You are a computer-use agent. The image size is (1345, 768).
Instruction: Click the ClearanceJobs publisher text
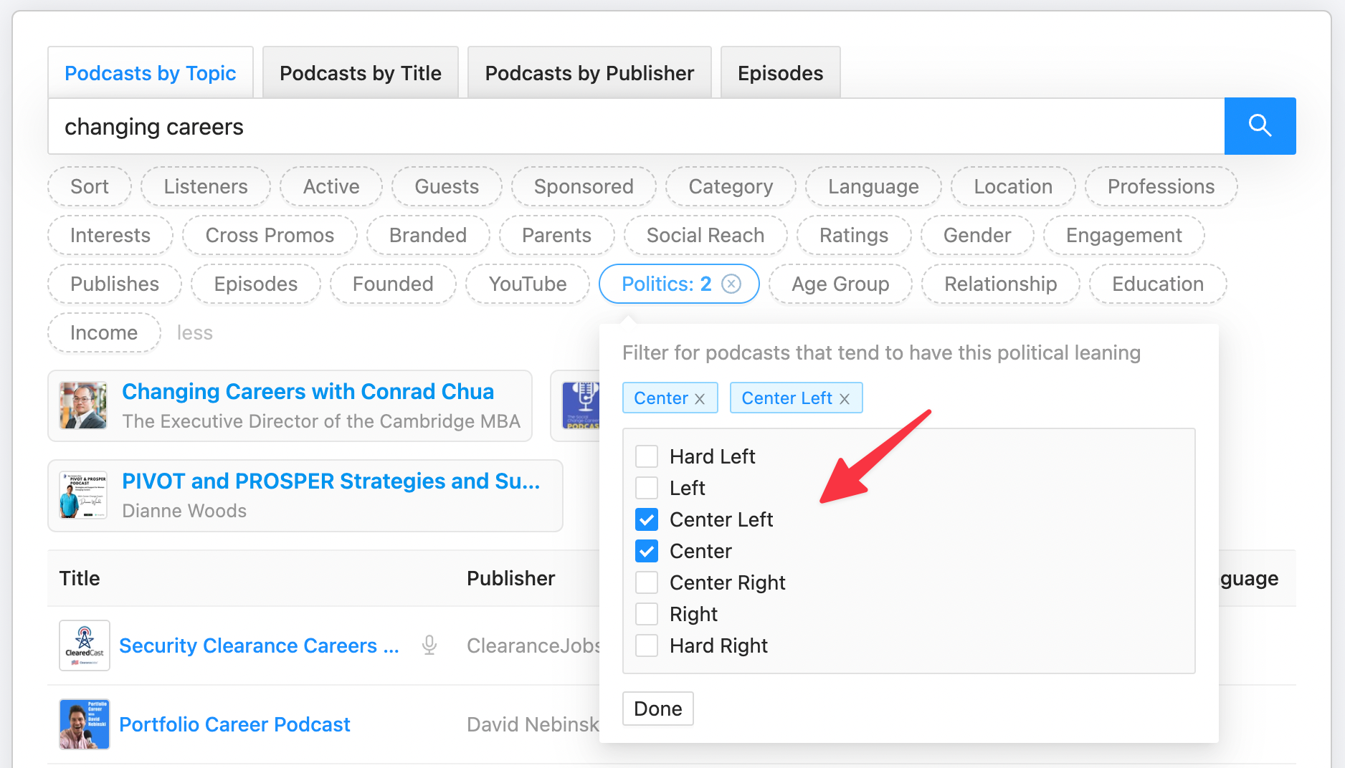533,645
